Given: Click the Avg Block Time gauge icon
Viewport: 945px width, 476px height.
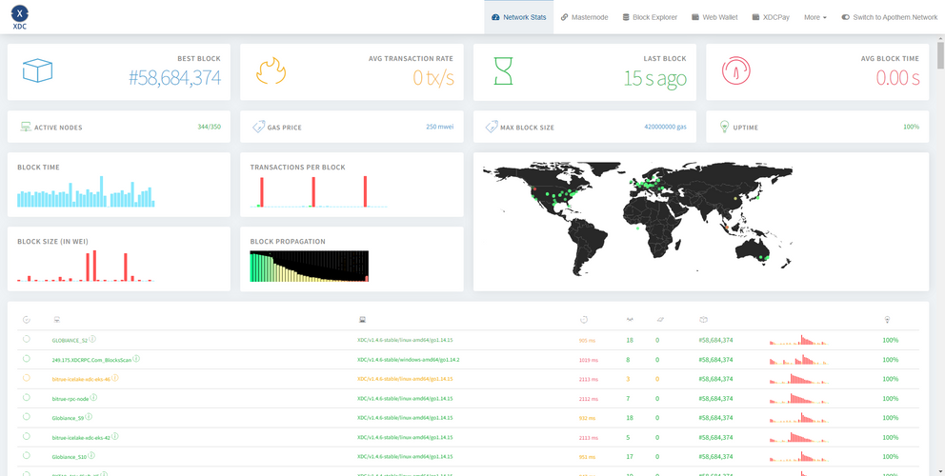Looking at the screenshot, I should point(735,71).
